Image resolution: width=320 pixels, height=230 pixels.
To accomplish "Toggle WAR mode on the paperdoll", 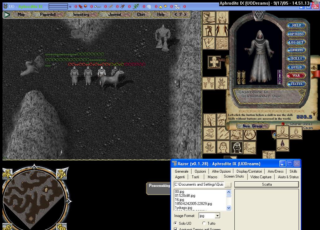I will (296, 76).
